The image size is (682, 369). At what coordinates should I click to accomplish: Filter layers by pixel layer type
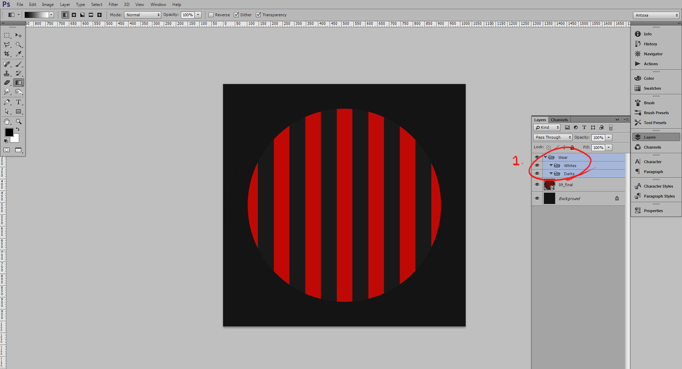click(x=567, y=128)
